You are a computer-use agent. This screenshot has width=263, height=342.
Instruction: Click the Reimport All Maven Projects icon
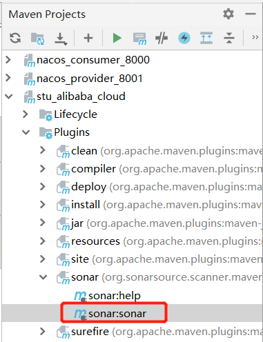pyautogui.click(x=15, y=38)
